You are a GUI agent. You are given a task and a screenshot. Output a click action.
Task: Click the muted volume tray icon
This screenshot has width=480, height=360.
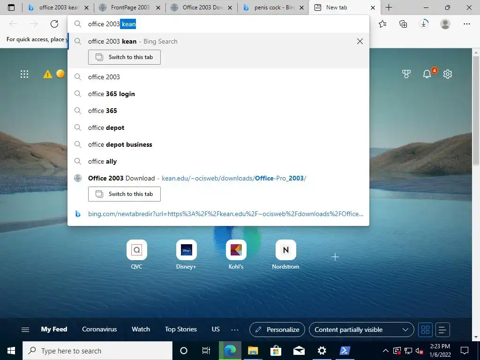419,351
